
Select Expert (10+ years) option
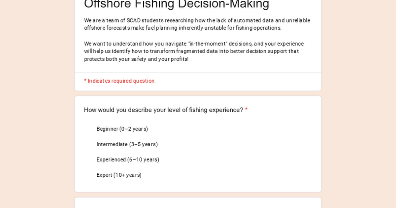tap(119, 175)
